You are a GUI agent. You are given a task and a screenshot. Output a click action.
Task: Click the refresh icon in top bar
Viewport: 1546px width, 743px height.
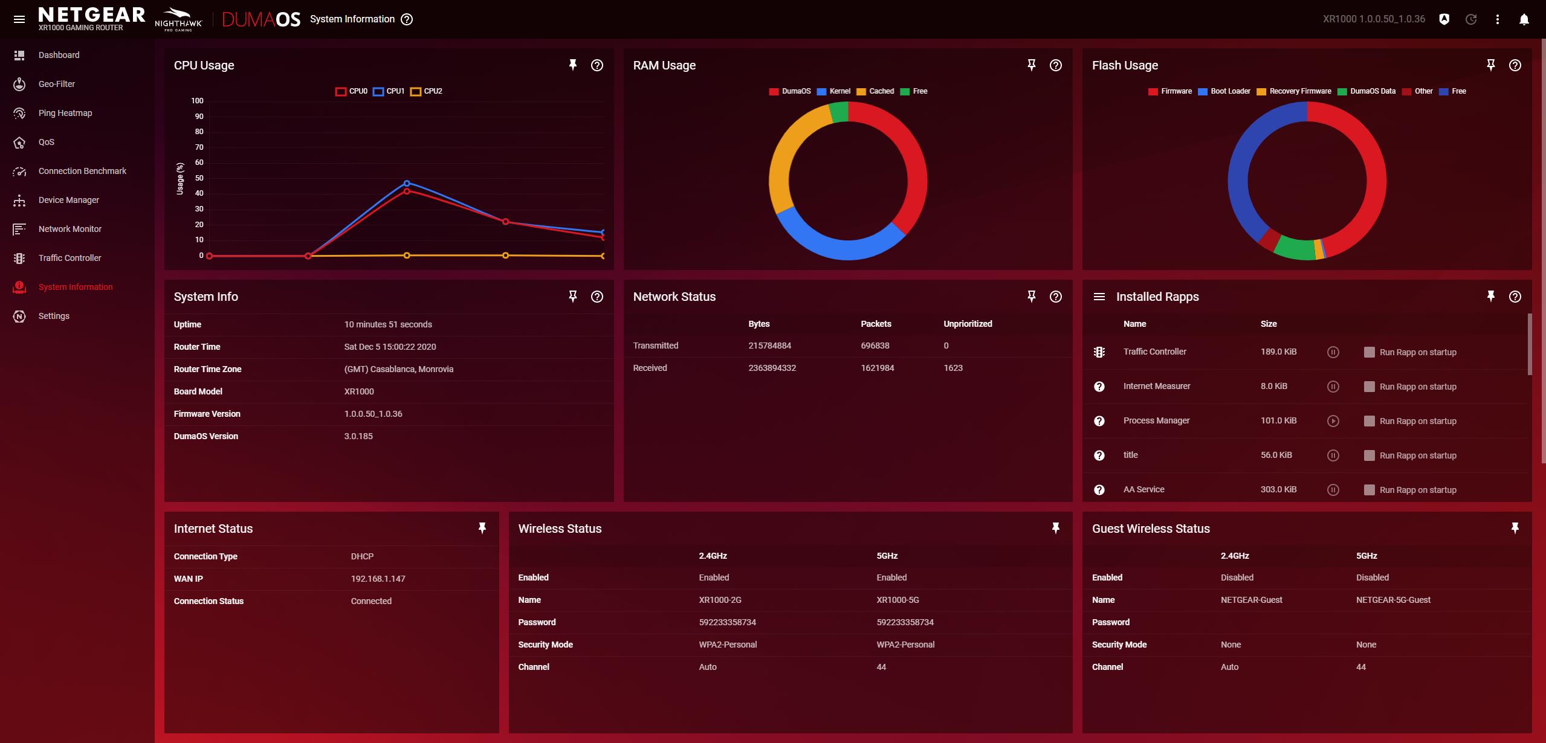tap(1471, 19)
